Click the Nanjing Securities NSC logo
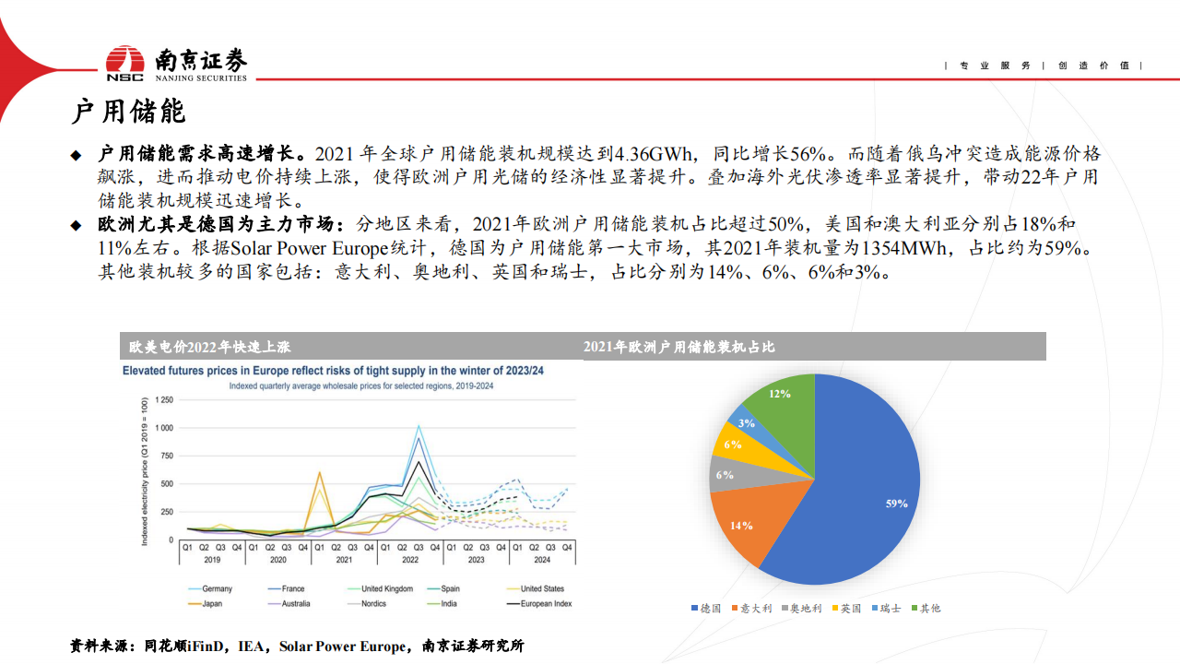The image size is (1180, 664). [x=176, y=64]
